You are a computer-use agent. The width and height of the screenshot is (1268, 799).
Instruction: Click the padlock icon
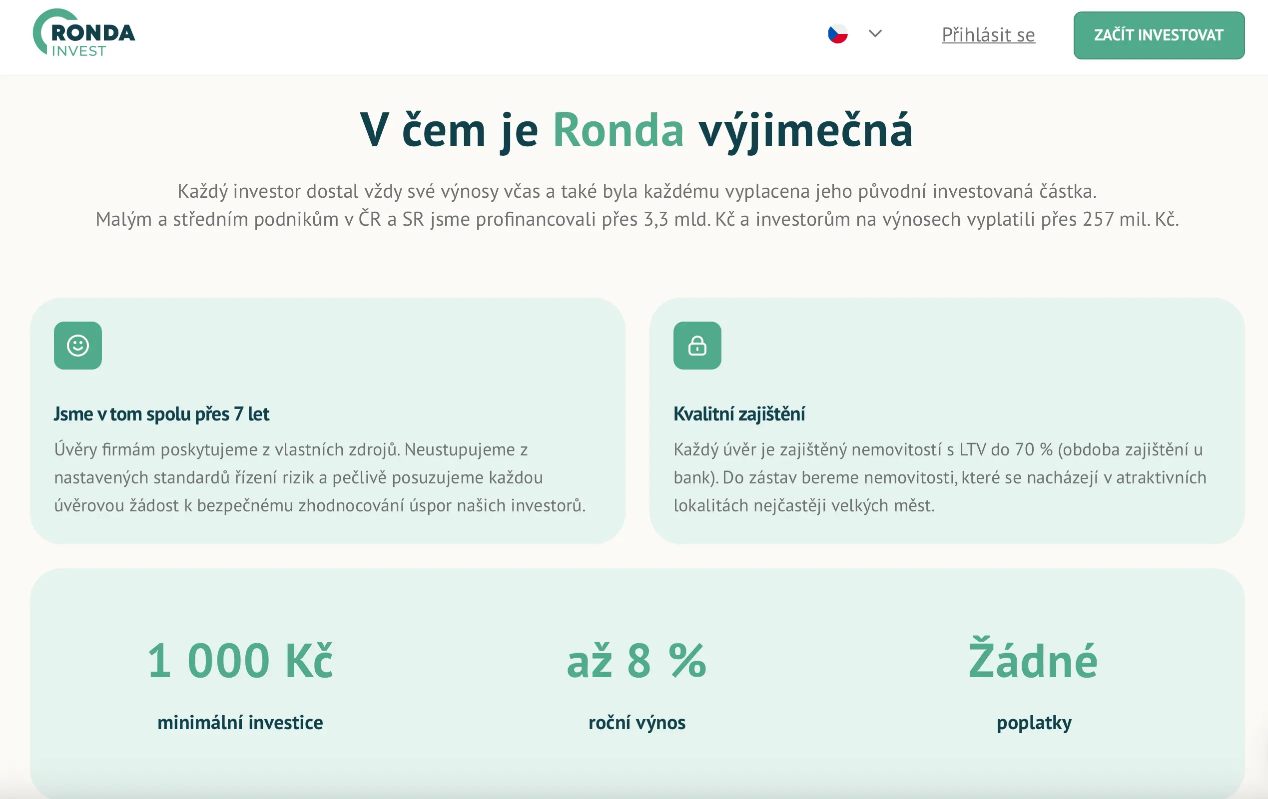pos(697,346)
